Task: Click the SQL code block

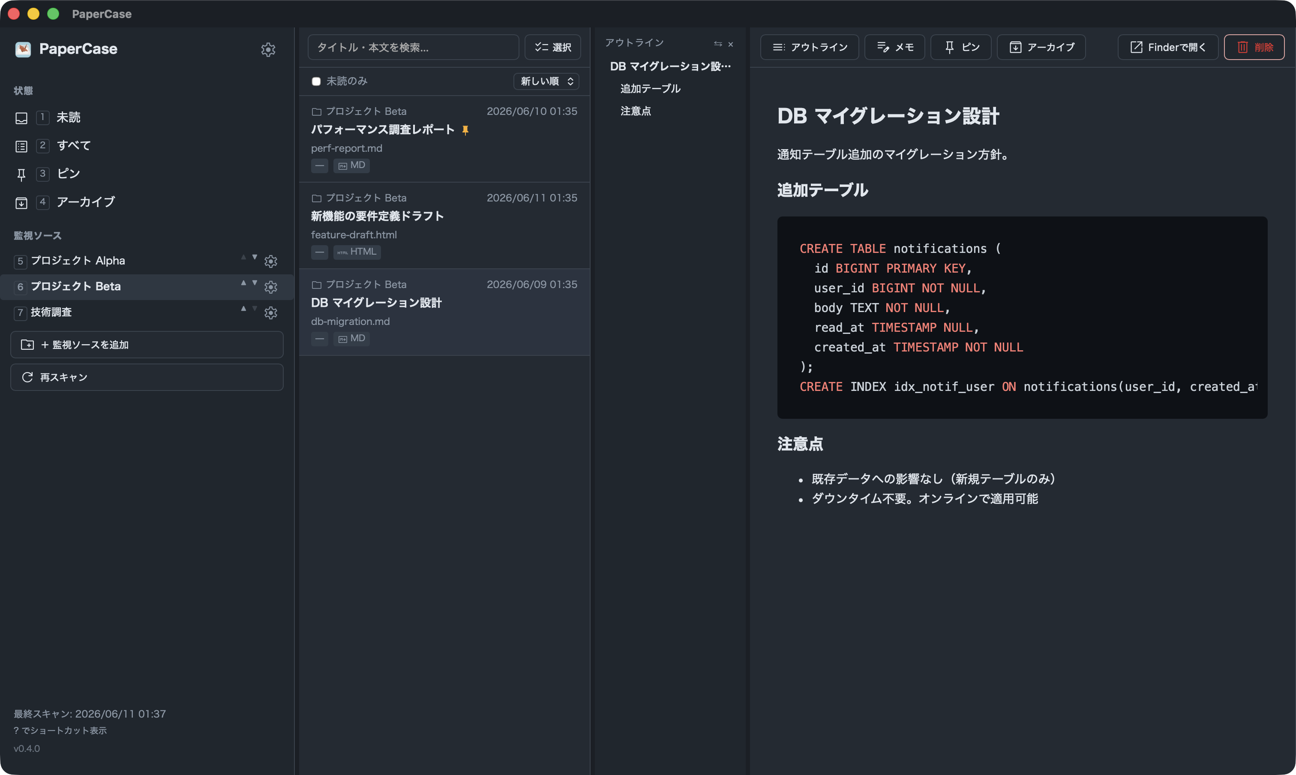Action: [1023, 318]
